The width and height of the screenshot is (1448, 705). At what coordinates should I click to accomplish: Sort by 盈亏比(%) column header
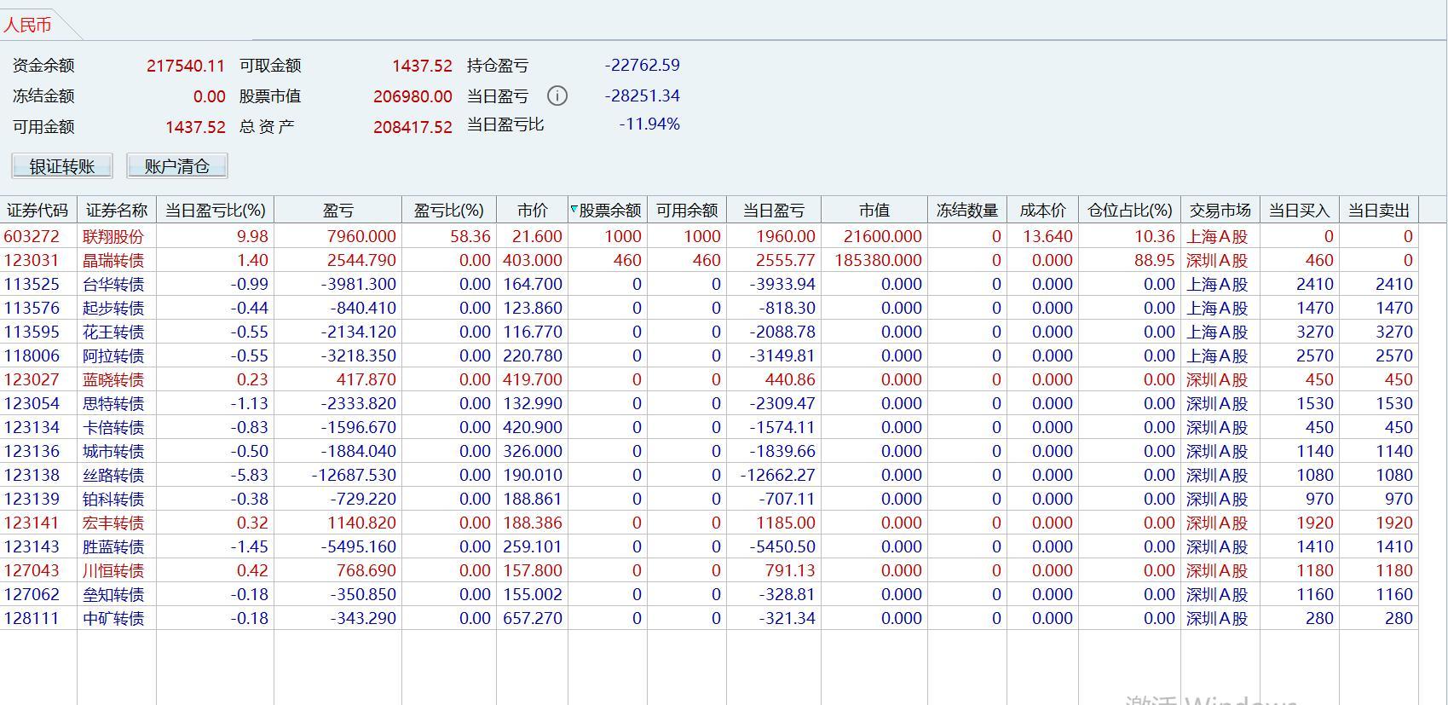point(449,210)
